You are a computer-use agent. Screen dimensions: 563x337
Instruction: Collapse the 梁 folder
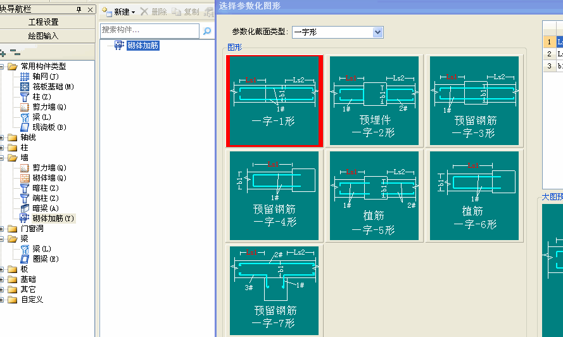(x=1, y=239)
